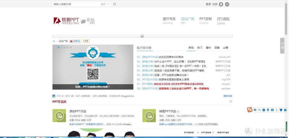The image size is (289, 138).
Task: Click the 锐普PPT Rapidesign logo
Action: click(x=66, y=21)
